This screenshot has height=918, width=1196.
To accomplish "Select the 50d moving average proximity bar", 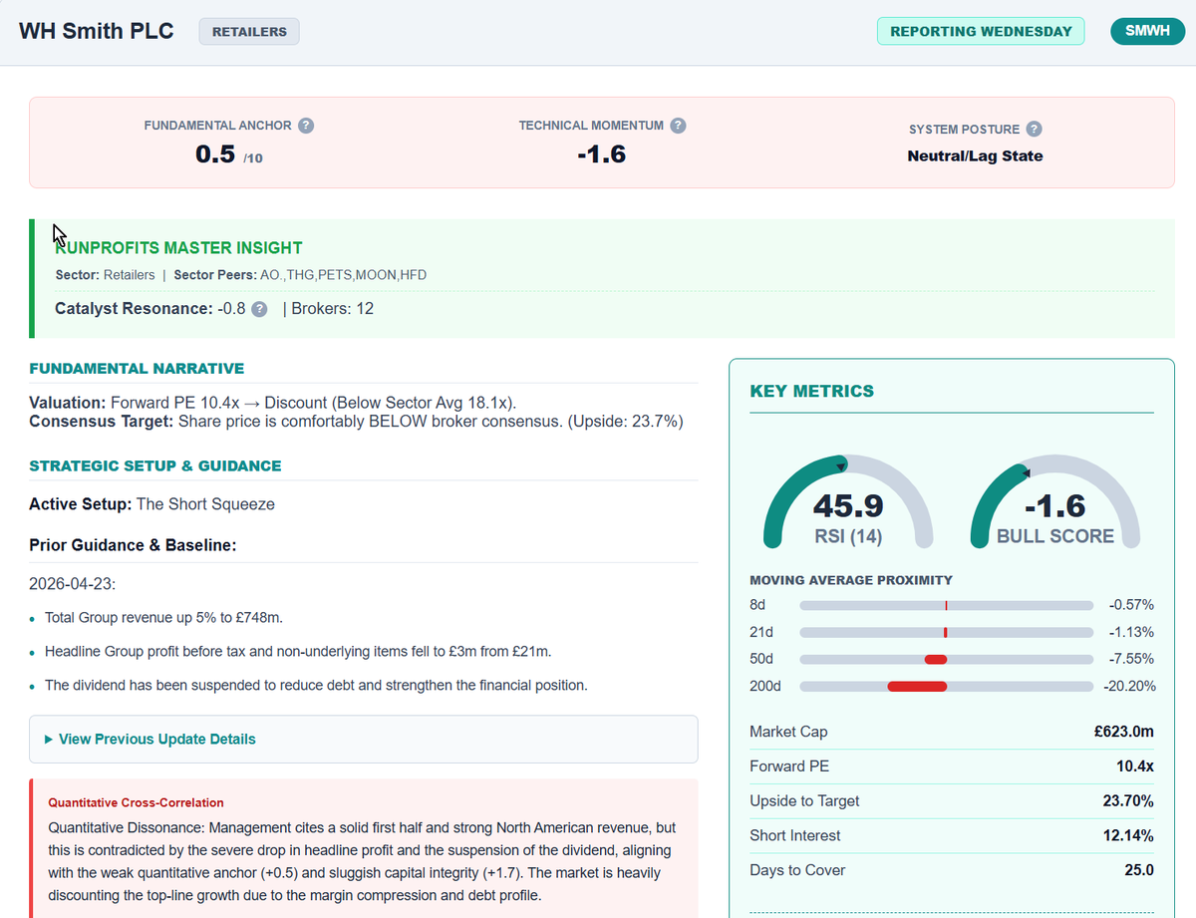I will click(x=947, y=659).
